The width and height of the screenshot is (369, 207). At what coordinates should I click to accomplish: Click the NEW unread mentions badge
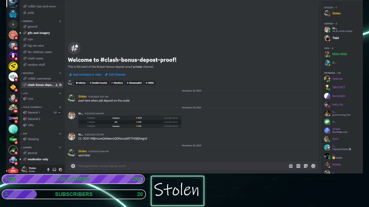(13, 171)
